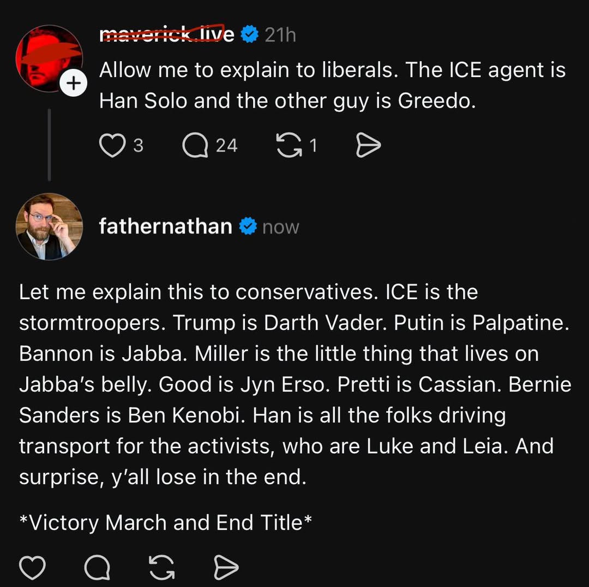This screenshot has height=587, width=589.
Task: Click the 'now' timestamp on fathernathan's reply
Action: coord(280,226)
